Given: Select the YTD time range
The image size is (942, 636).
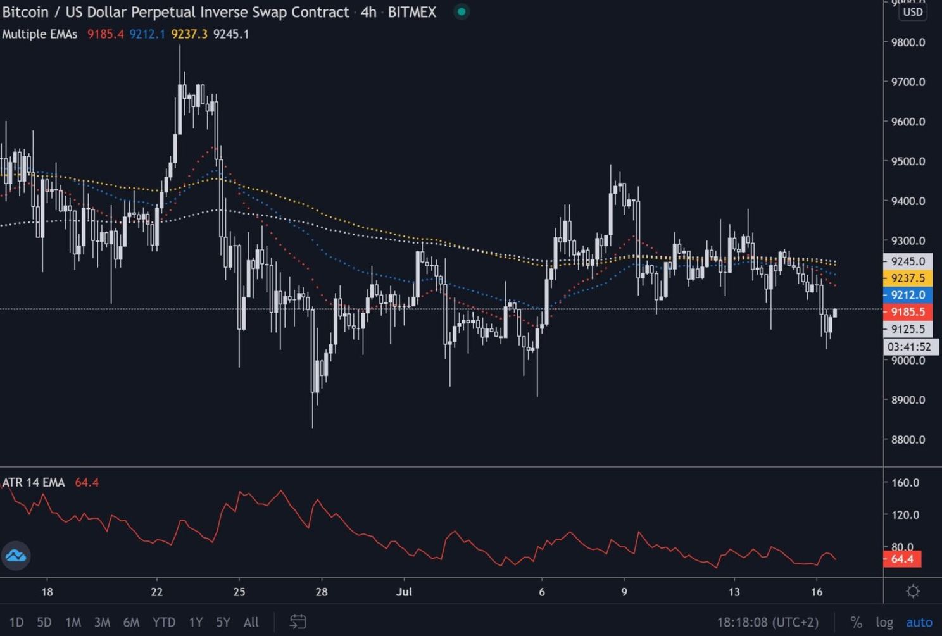Looking at the screenshot, I should point(164,622).
